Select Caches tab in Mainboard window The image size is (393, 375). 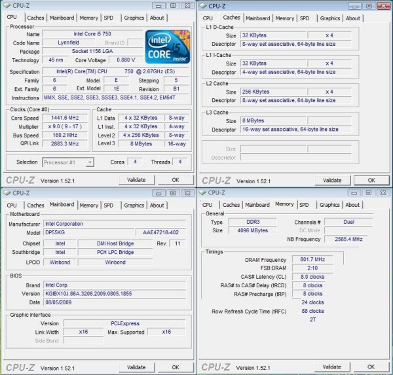click(35, 205)
